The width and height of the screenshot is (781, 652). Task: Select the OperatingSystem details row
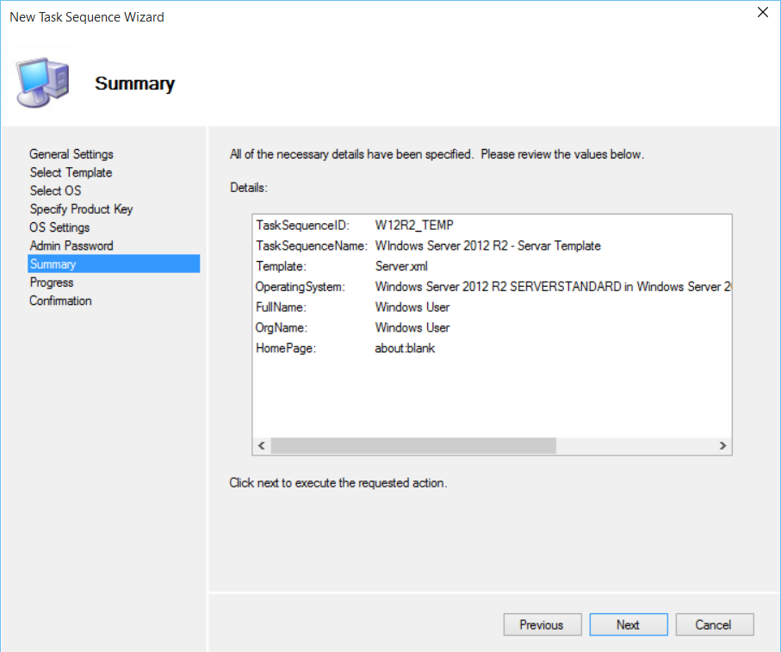(491, 287)
